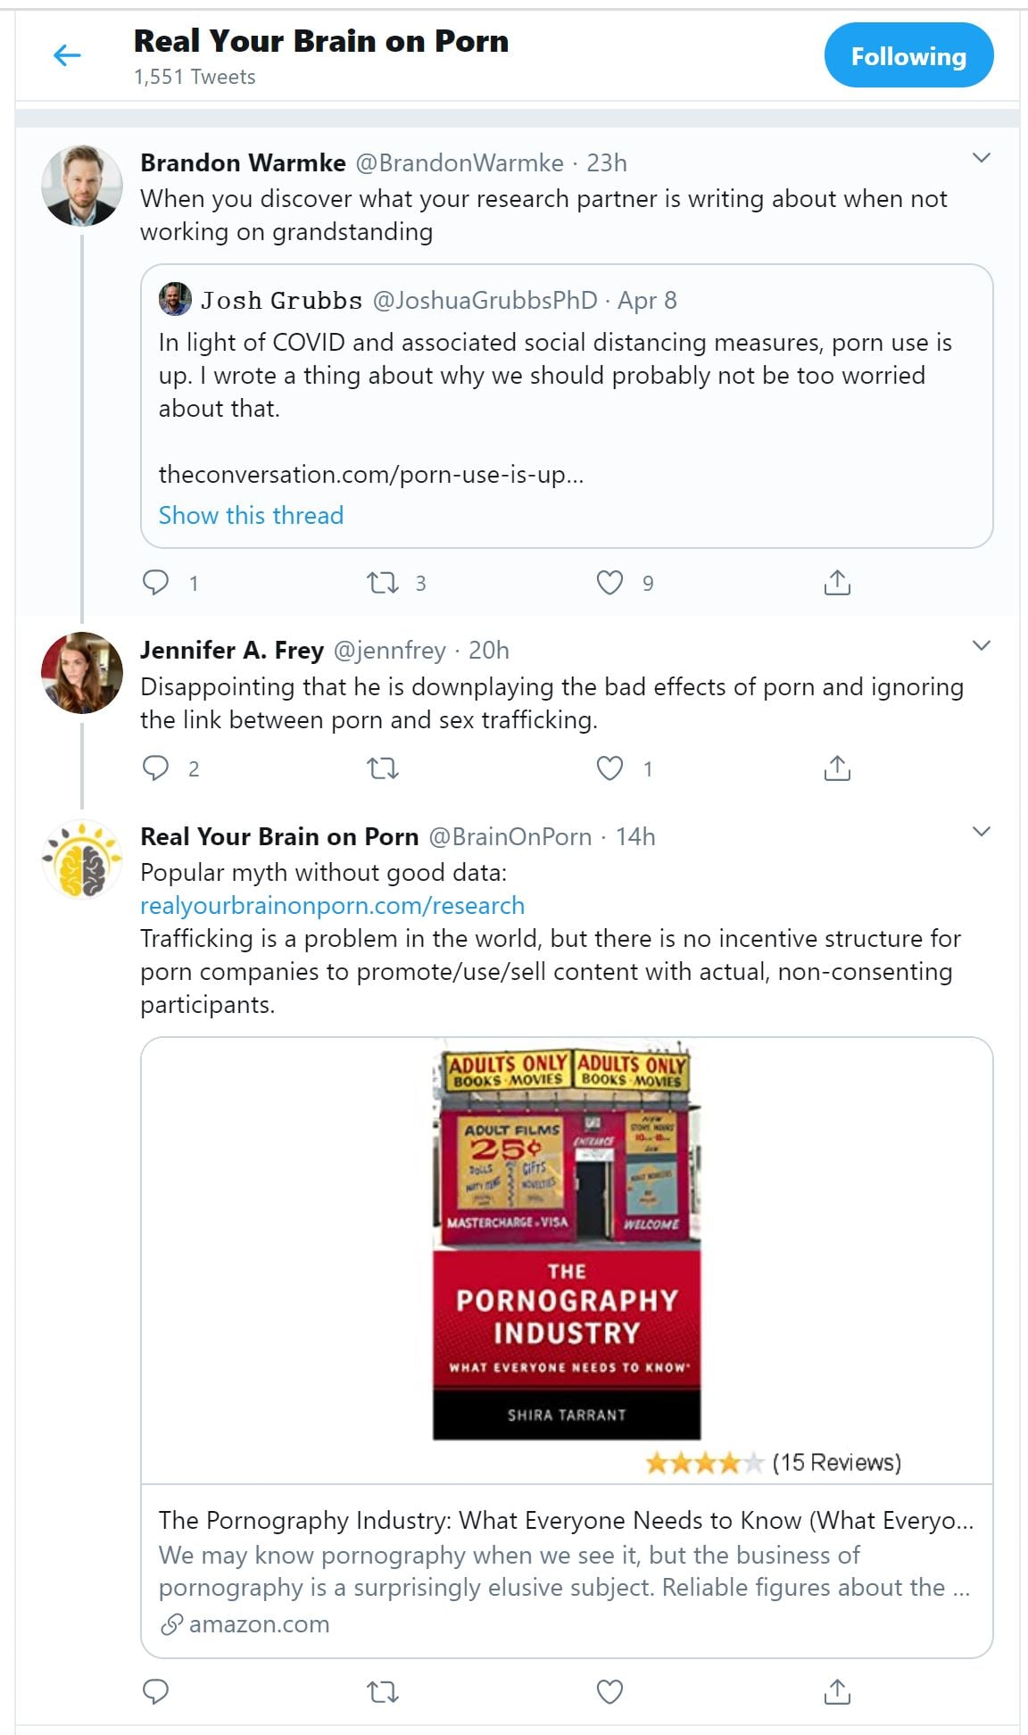Click the Following button
1028x1735 pixels.
pos(908,56)
